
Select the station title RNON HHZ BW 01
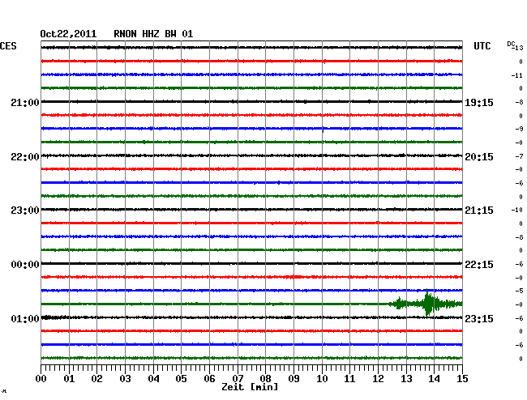tap(153, 34)
